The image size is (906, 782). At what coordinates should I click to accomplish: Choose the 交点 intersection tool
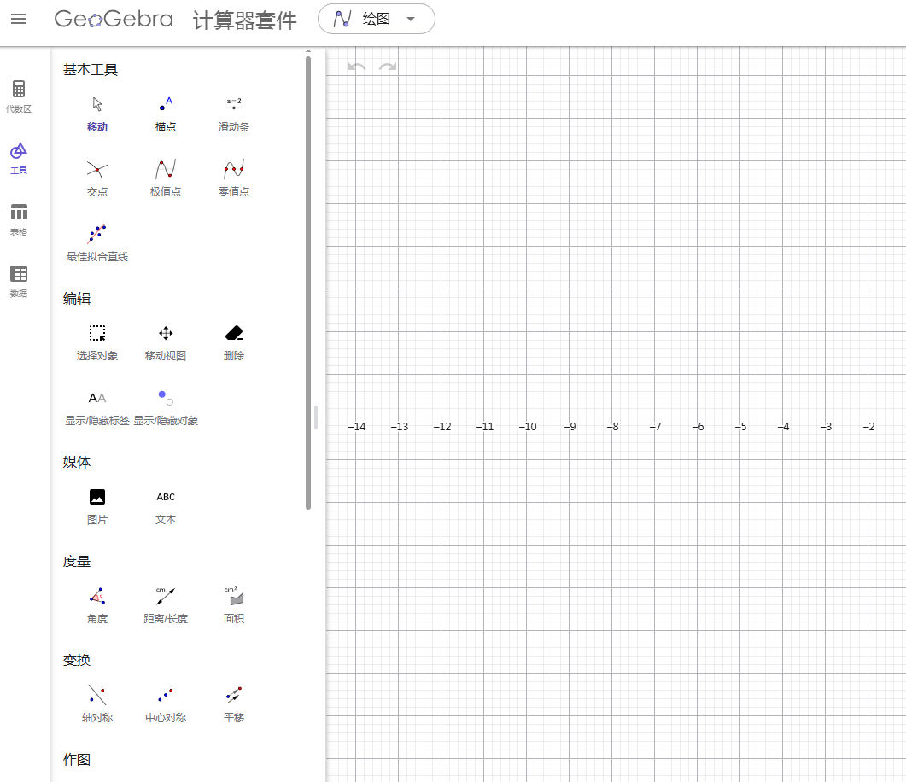tap(97, 178)
